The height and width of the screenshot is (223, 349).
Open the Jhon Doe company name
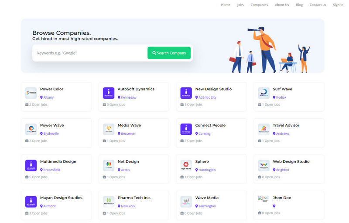(282, 198)
